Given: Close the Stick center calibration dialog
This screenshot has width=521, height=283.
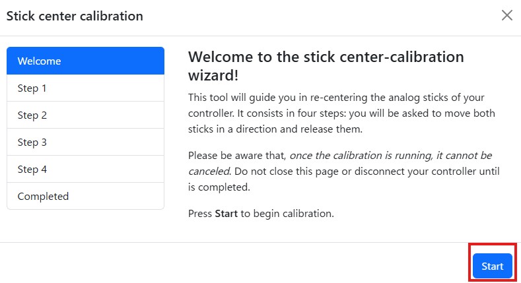Looking at the screenshot, I should pos(506,15).
